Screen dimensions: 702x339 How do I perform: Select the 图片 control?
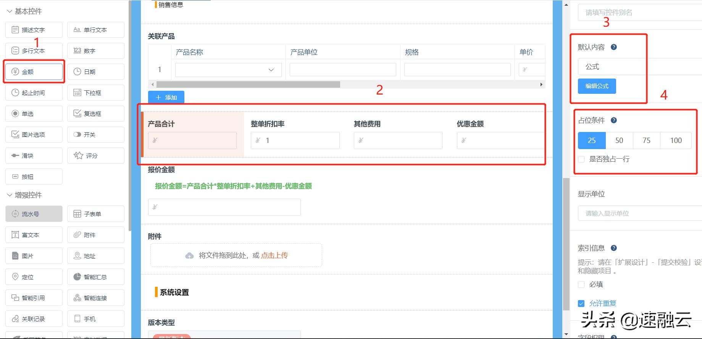34,256
